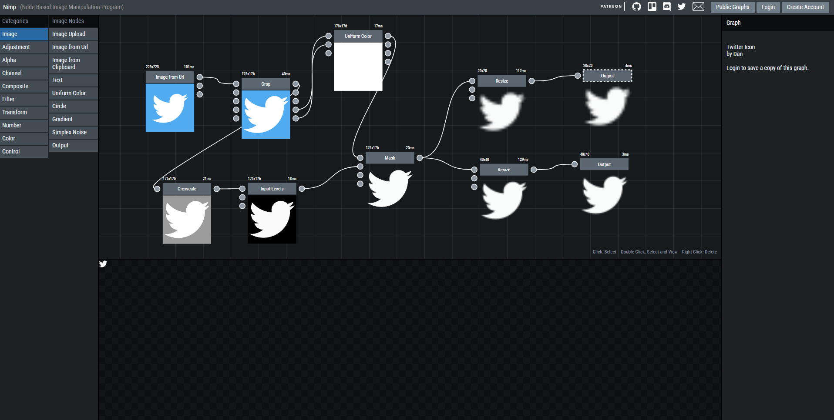834x420 pixels.
Task: Select the Crop node header
Action: (266, 84)
